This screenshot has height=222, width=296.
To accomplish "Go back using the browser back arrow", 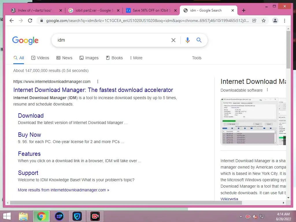I will pos(12,21).
